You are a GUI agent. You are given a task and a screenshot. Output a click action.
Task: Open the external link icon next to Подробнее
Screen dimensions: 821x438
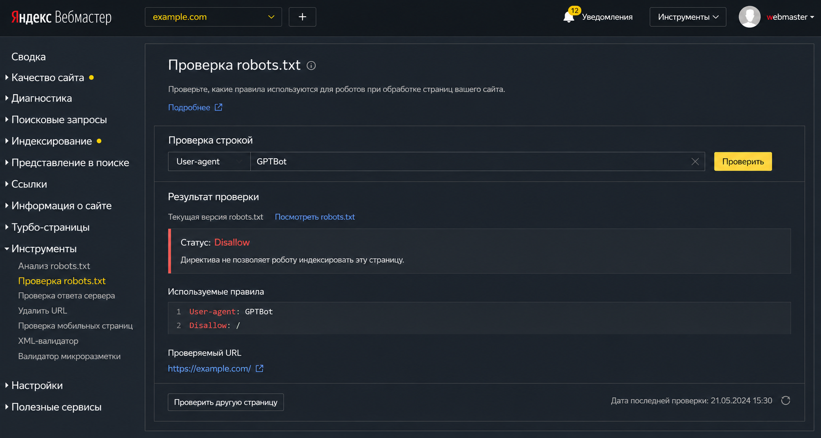coord(219,107)
